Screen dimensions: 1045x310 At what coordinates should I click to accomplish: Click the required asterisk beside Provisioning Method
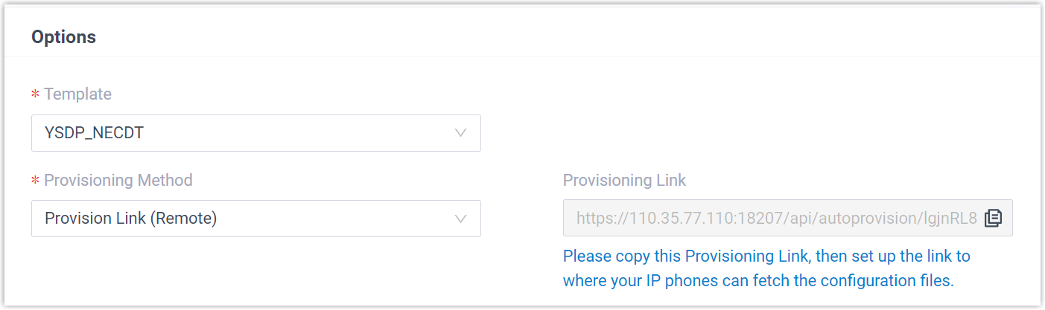coord(35,181)
